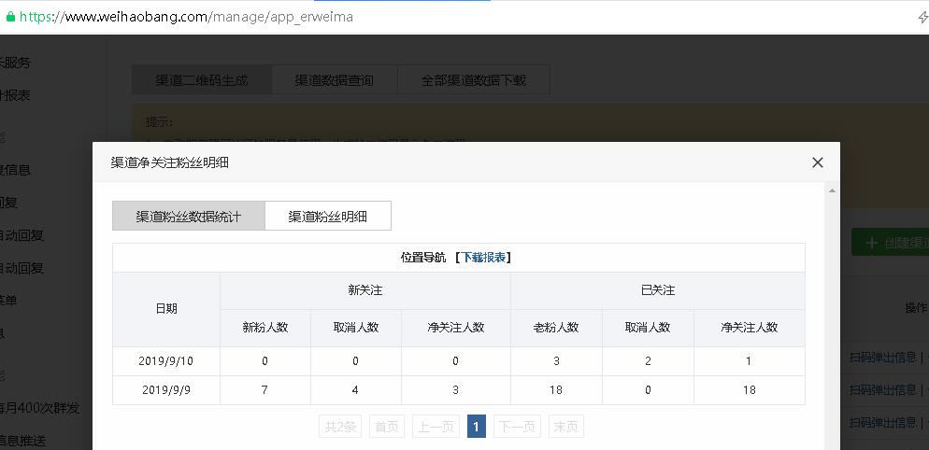
Task: Click the first 扫码弹出信息 link
Action: pos(882,357)
